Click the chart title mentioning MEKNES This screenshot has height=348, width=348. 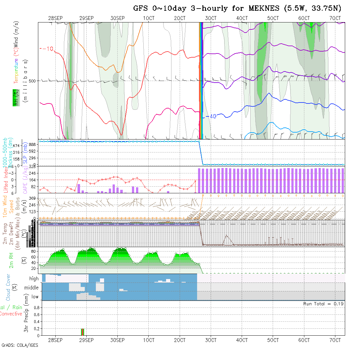[x=239, y=9]
